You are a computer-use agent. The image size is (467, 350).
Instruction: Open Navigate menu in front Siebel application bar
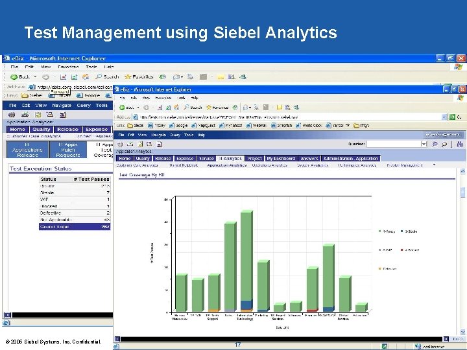click(x=158, y=135)
